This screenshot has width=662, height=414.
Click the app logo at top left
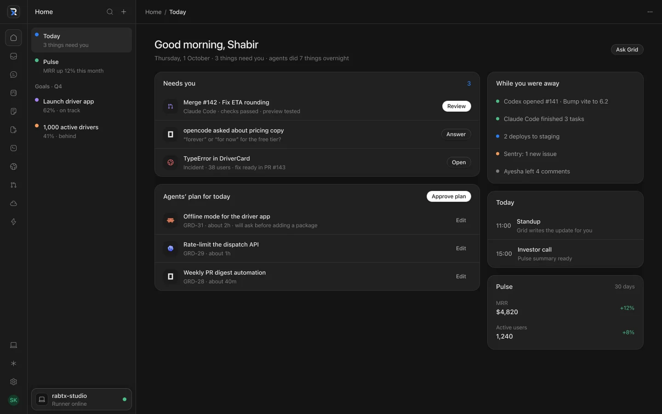(x=13, y=12)
